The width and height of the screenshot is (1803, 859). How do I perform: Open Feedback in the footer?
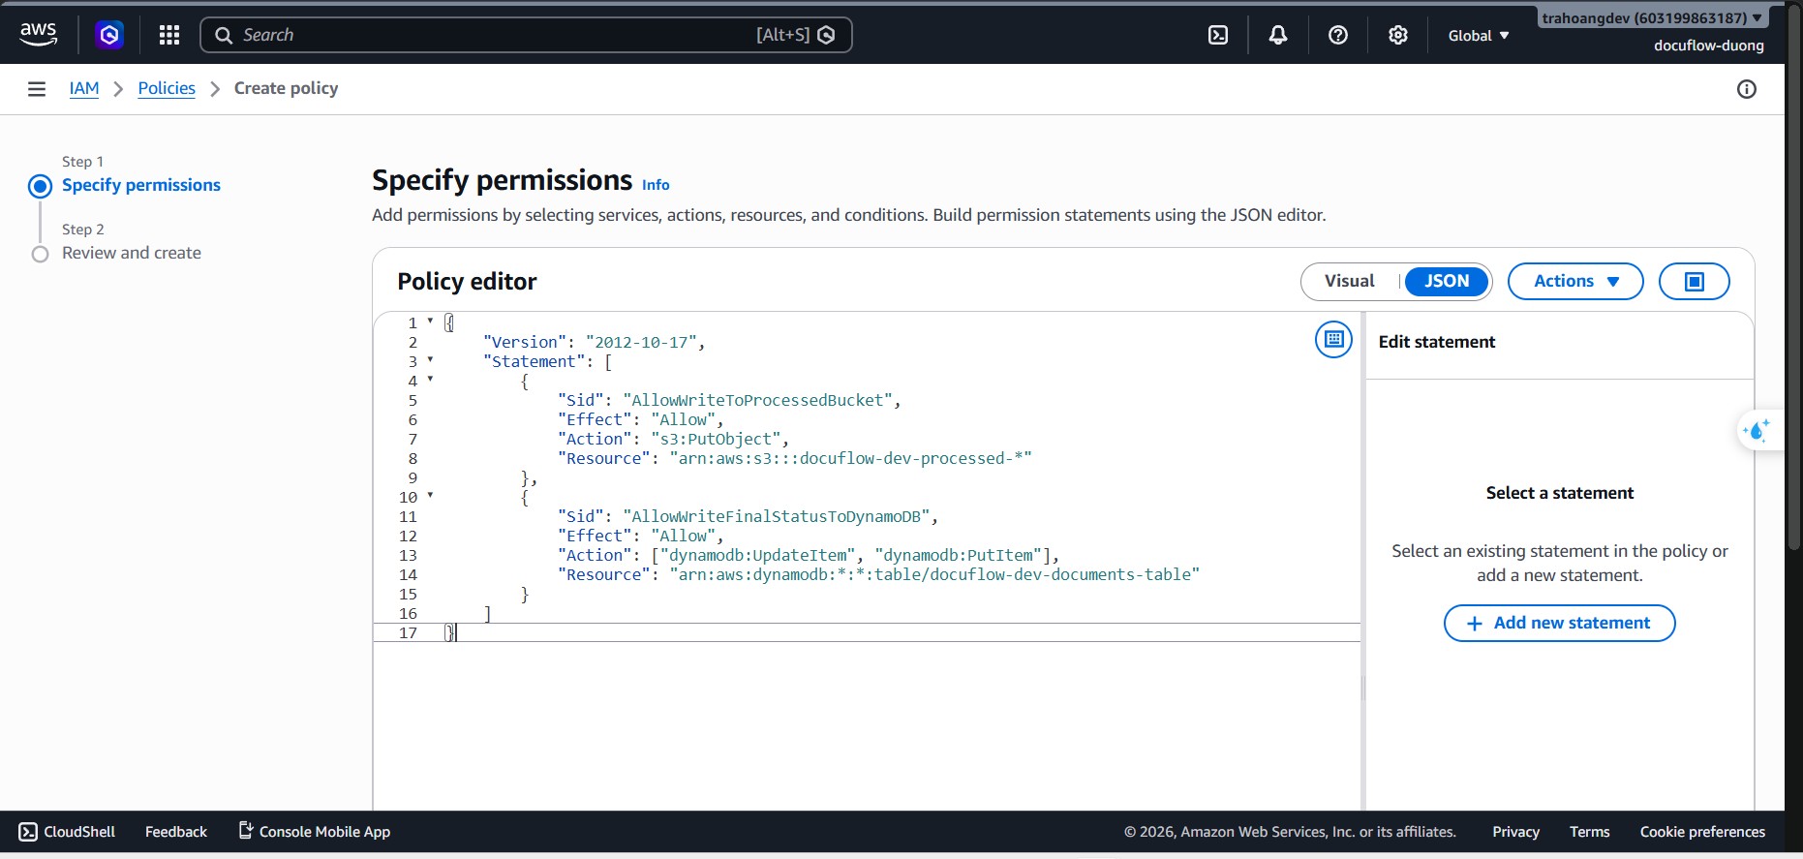point(176,832)
